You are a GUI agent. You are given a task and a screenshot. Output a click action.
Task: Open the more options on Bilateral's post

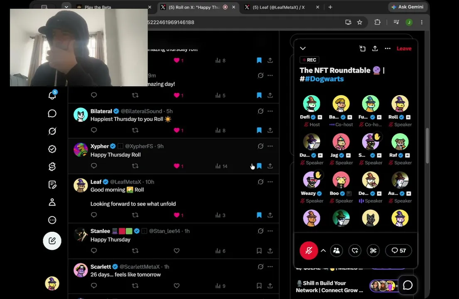(270, 111)
